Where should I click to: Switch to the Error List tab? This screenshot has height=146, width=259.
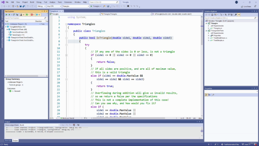tap(8, 141)
